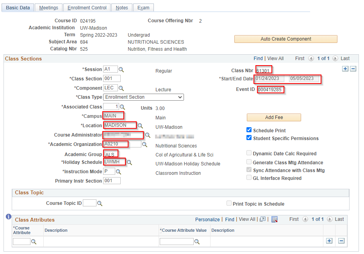Click the Class Section input field

112,78
